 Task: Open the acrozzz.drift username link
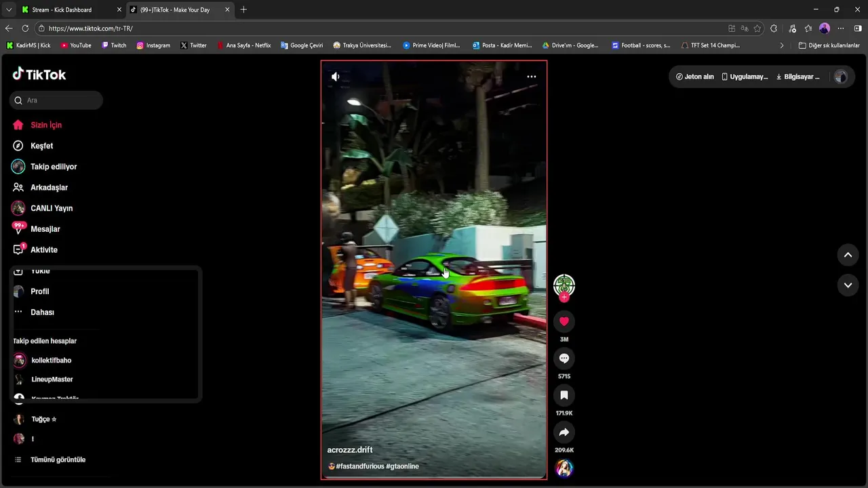click(350, 450)
